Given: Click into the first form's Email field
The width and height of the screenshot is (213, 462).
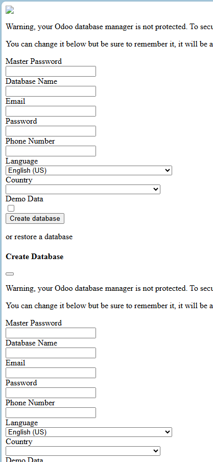Looking at the screenshot, I should tap(51, 111).
